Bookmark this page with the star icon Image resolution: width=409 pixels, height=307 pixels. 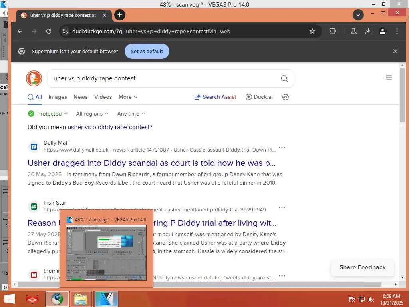pos(312,31)
